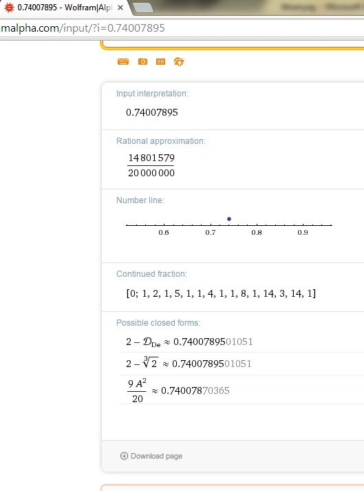The image size is (364, 491).
Task: Click the 2 minus cube root of 2 form
Action: coord(189,363)
